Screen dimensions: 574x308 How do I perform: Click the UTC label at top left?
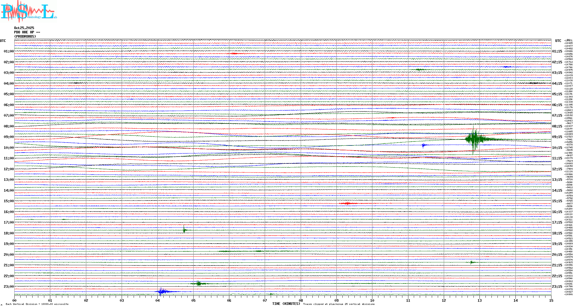coord(3,41)
